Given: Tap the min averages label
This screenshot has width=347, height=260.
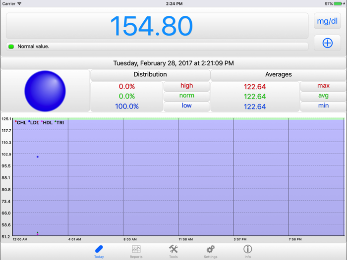Looking at the screenshot, I should point(323,106).
